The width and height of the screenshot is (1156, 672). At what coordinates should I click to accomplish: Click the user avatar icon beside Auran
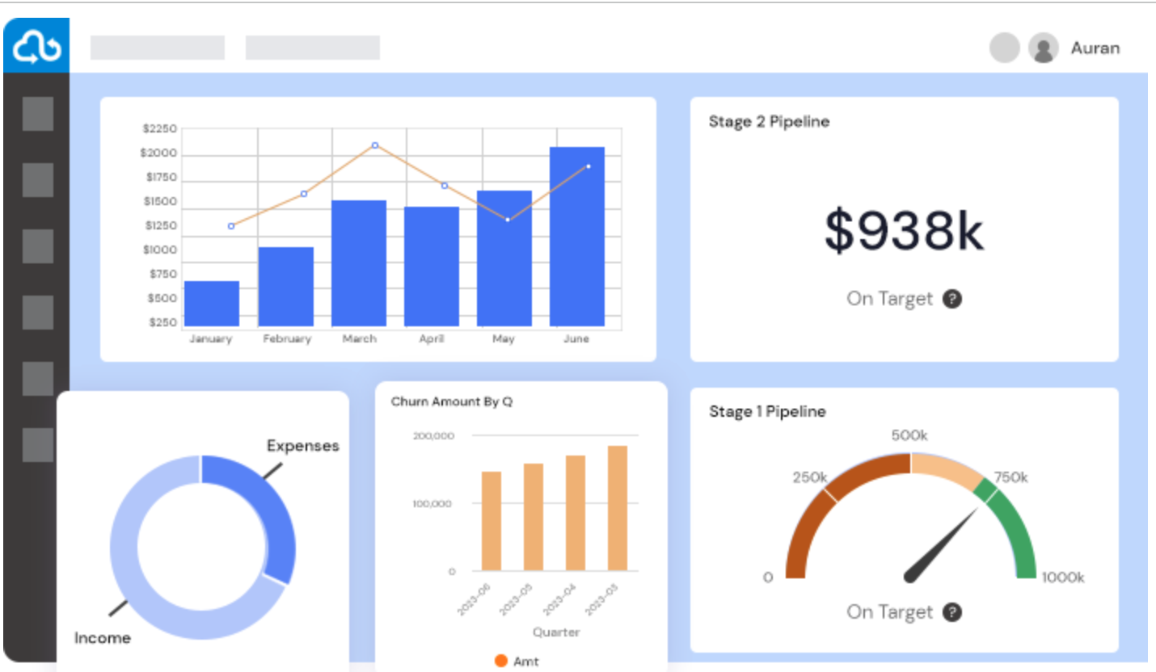pyautogui.click(x=1044, y=48)
